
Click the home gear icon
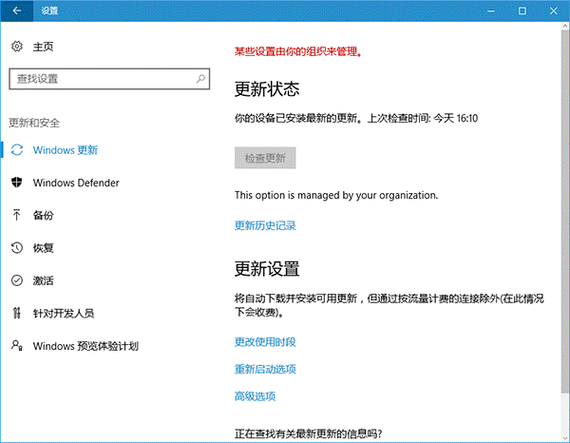point(17,47)
